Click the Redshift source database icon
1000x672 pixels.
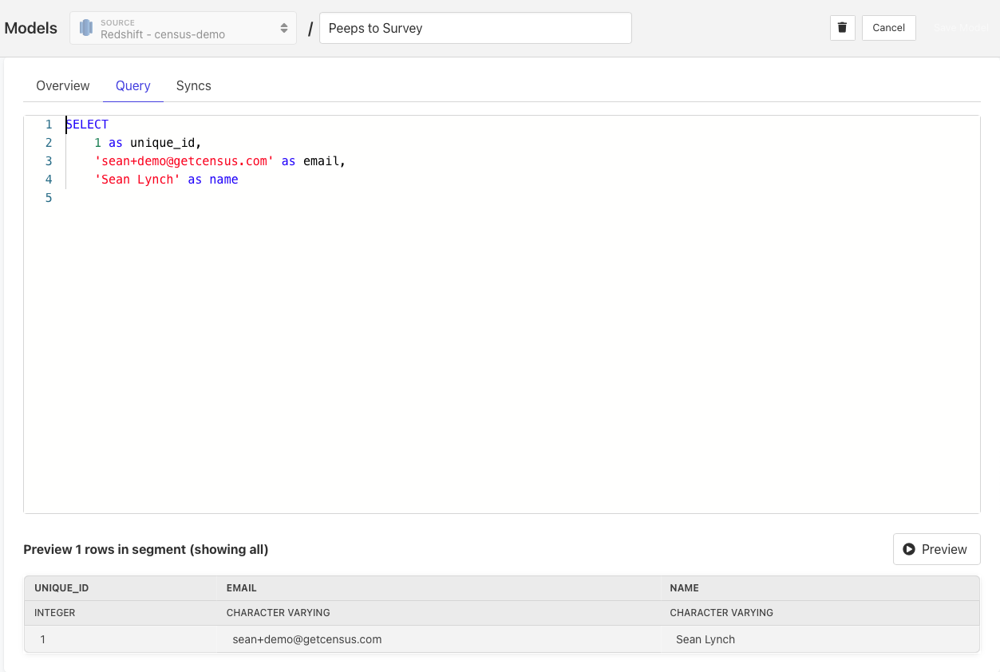pos(86,28)
